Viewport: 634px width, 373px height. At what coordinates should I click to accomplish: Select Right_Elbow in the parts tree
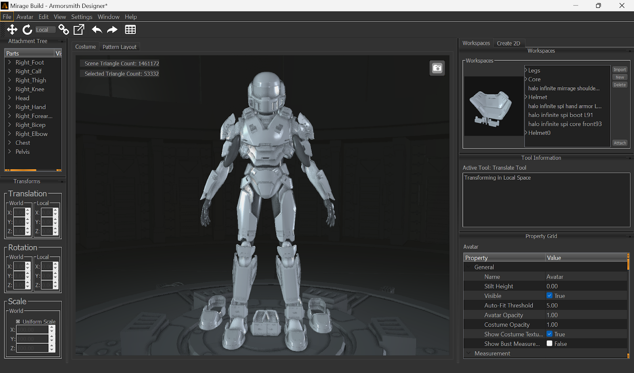(31, 134)
